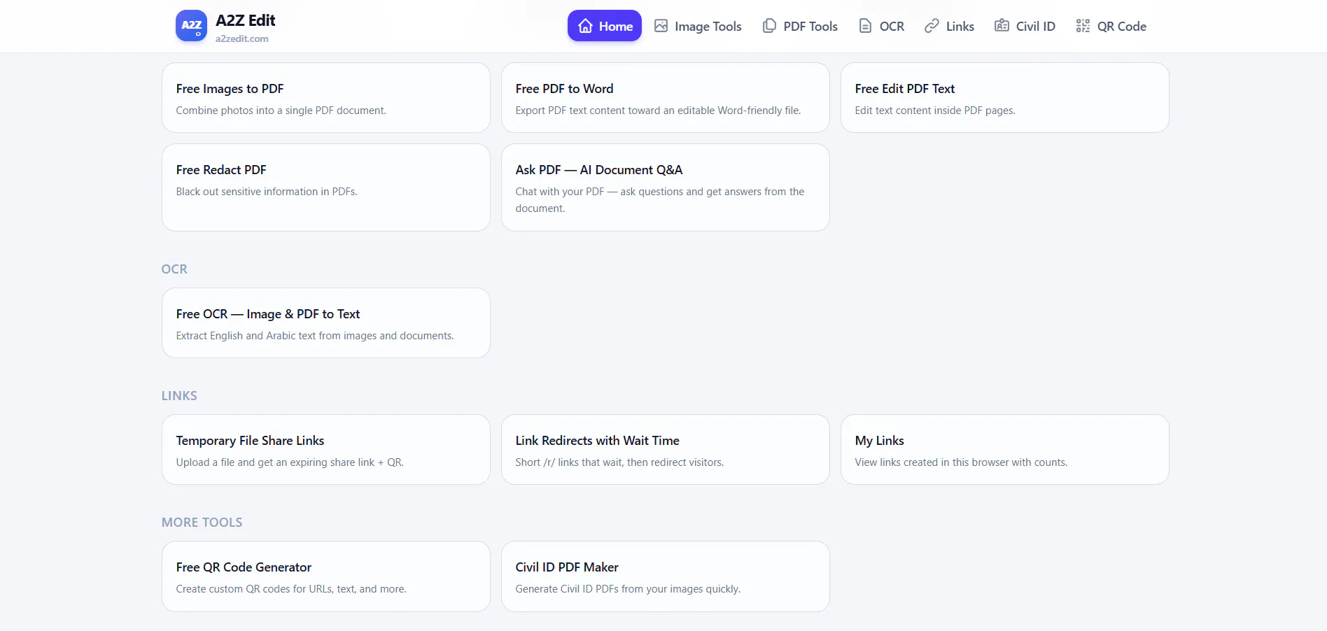Open the Free PDF to Word card
The image size is (1327, 631).
click(666, 98)
